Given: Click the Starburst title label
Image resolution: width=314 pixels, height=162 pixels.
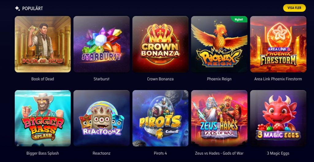Looking at the screenshot, I should pyautogui.click(x=101, y=79).
